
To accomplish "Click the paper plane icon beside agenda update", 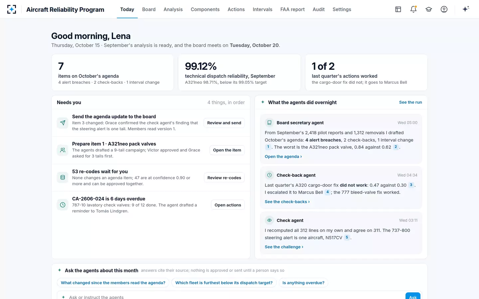I will (63, 123).
